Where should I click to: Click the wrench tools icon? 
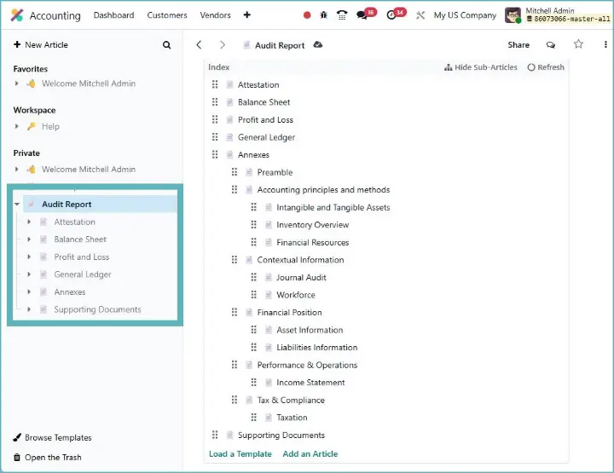420,15
